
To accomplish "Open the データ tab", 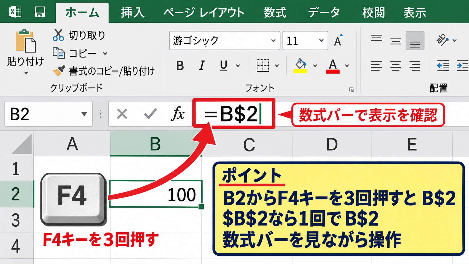I will [324, 13].
